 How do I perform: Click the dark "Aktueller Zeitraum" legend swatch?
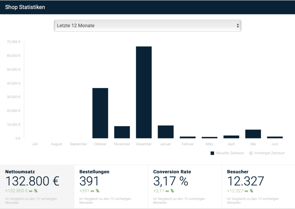[x=212, y=153]
